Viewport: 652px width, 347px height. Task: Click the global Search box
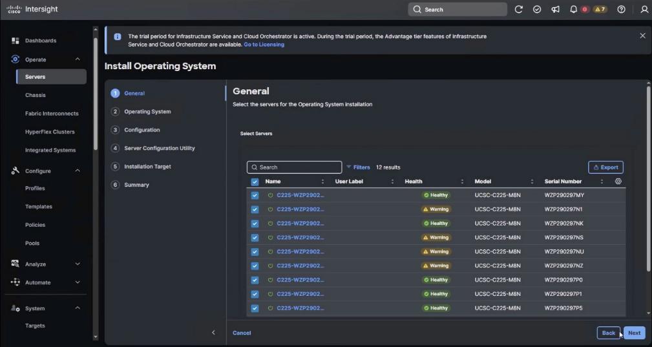pos(457,10)
